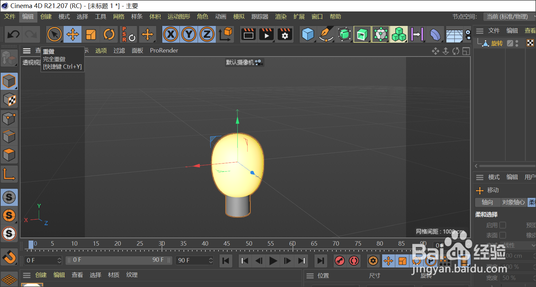
Task: Switch to Edges mode
Action: point(9,137)
